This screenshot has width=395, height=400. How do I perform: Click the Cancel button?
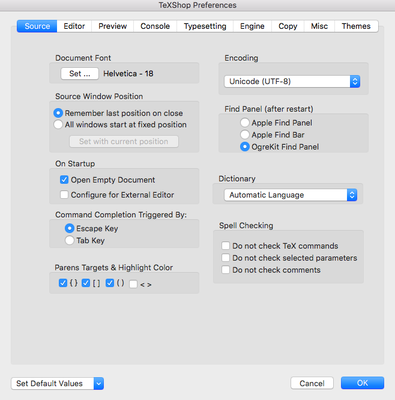[312, 383]
